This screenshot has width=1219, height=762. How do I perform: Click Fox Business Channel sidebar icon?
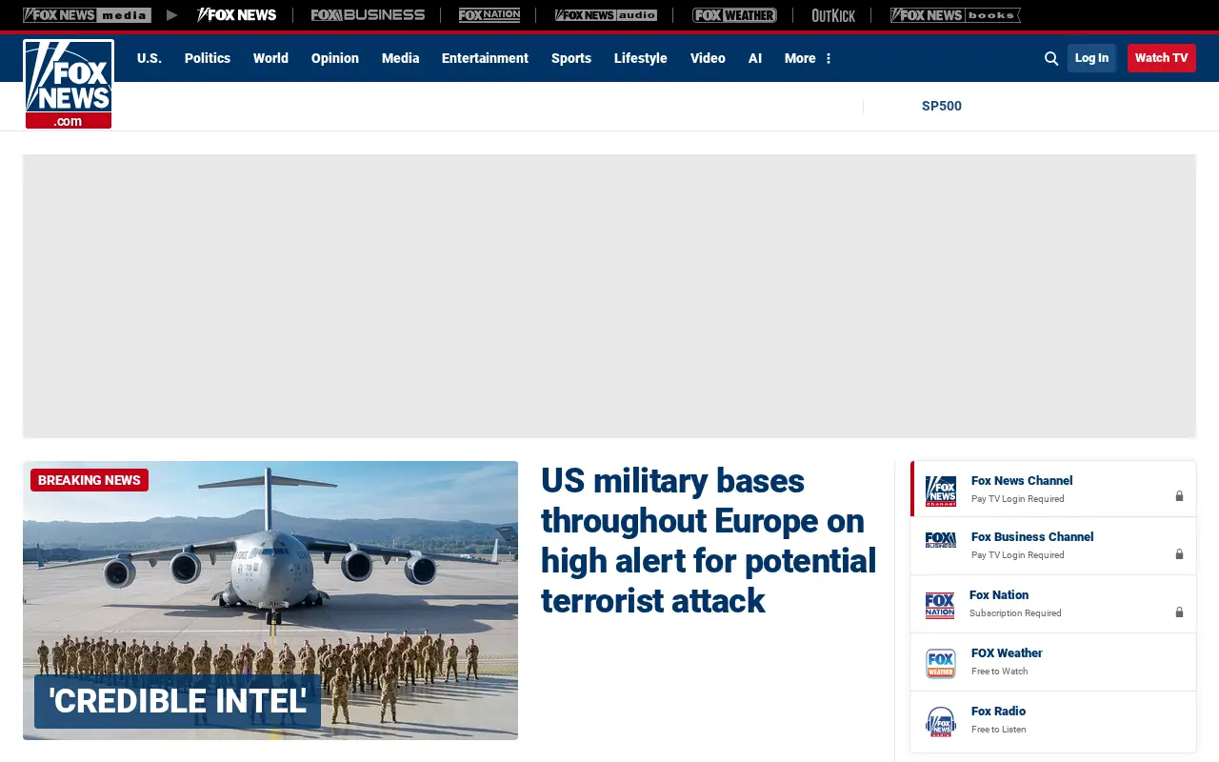click(x=941, y=540)
